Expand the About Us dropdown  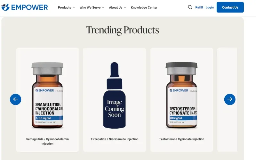(117, 7)
